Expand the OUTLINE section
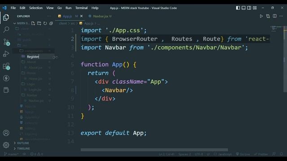 (x=21, y=143)
